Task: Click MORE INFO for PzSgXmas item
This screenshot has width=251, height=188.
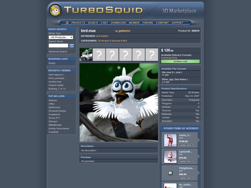Action: (x=185, y=178)
